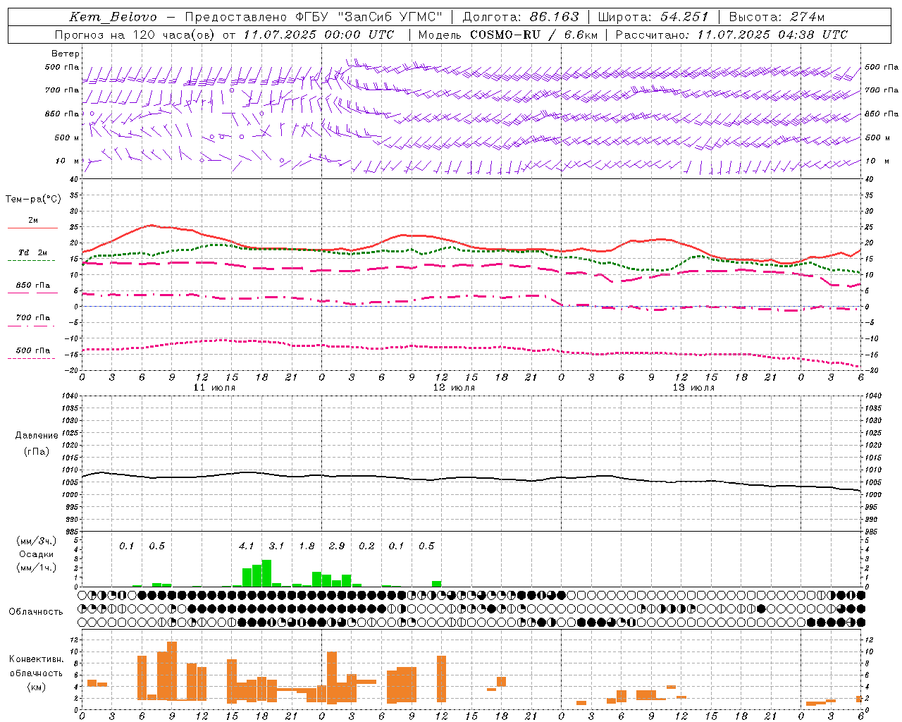This screenshot has width=902, height=722.
Task: Click the 12 июля date label
Action: [454, 388]
